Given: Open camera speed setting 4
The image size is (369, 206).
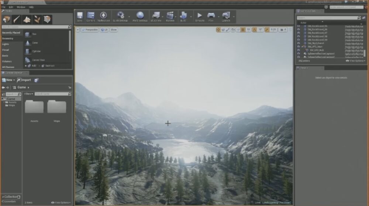Looking at the screenshot, I should (x=283, y=30).
